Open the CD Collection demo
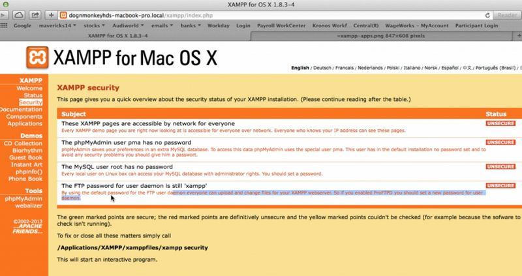This screenshot has width=522, height=276. [x=23, y=143]
